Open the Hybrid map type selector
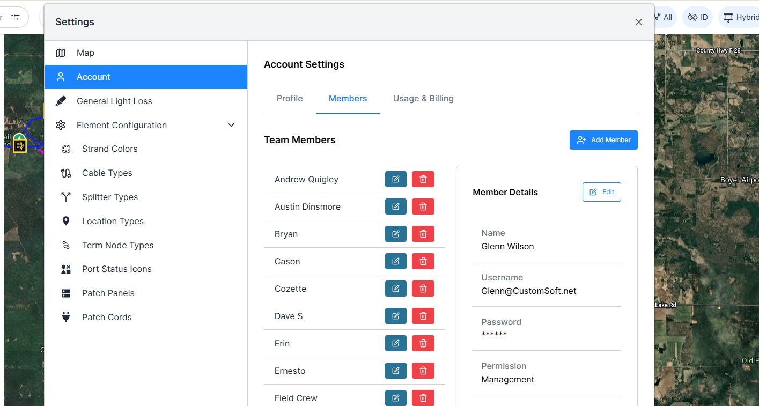The width and height of the screenshot is (759, 406). [x=741, y=17]
